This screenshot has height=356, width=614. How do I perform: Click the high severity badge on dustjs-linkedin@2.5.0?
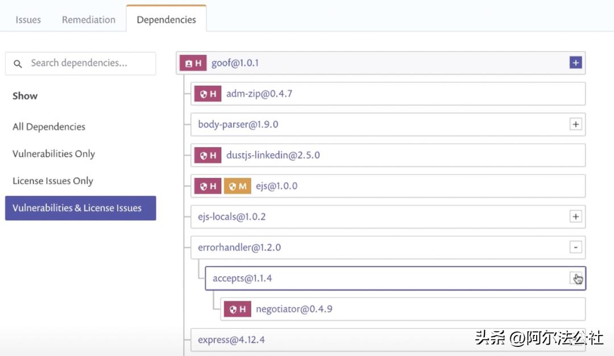[208, 155]
